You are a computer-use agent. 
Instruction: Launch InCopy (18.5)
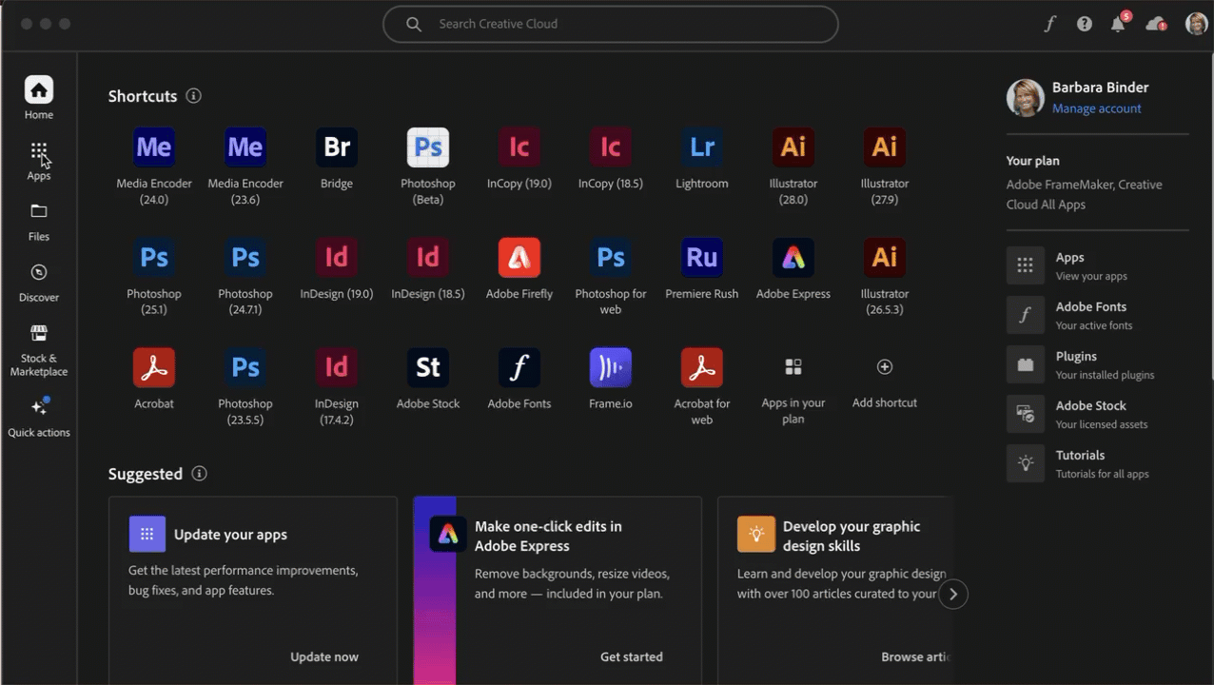point(611,147)
